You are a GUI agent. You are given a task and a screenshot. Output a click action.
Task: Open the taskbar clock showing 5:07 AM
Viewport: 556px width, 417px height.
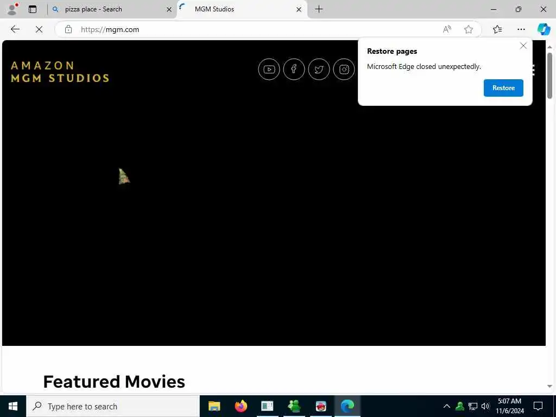pyautogui.click(x=509, y=406)
